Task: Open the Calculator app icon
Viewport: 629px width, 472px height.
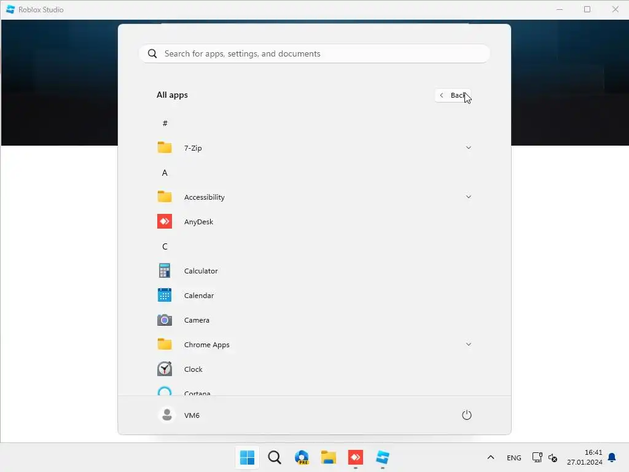Action: 165,270
